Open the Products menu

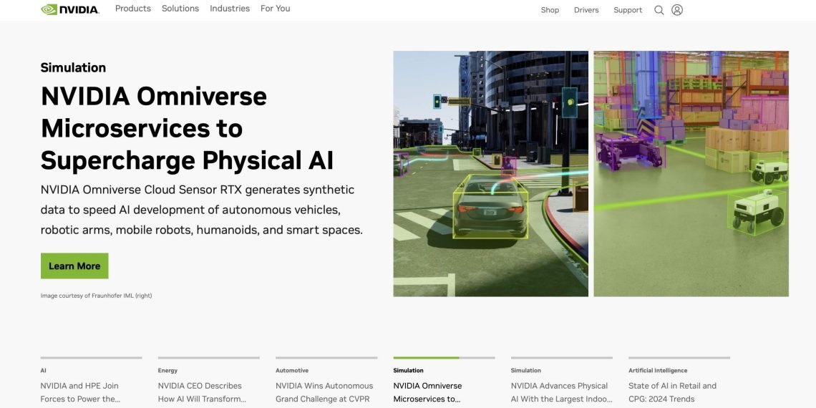[x=132, y=9]
